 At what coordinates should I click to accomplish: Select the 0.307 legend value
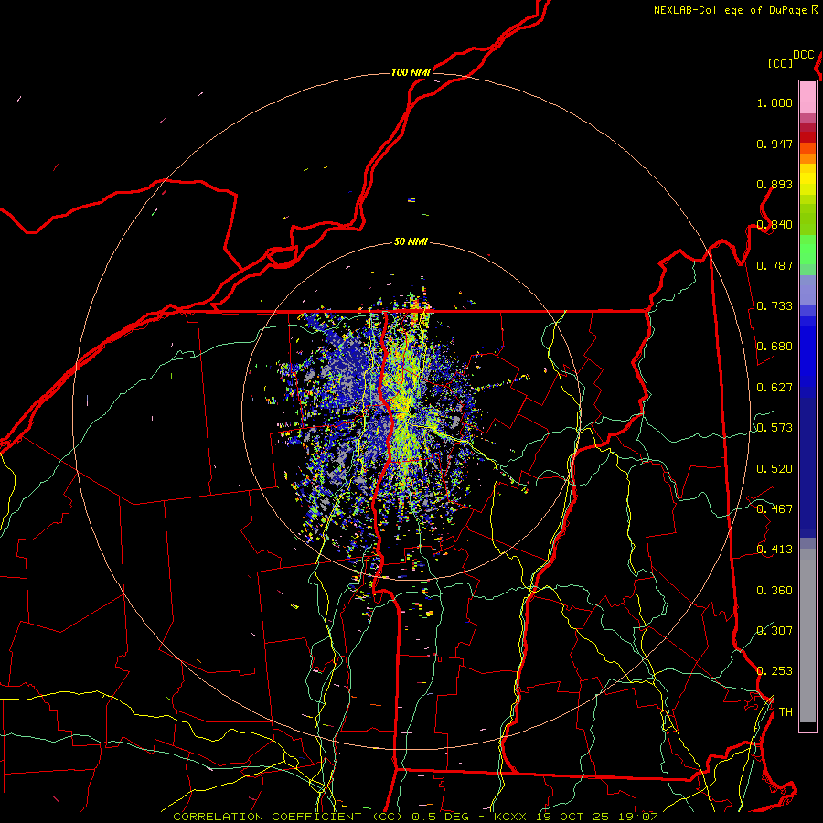(775, 631)
